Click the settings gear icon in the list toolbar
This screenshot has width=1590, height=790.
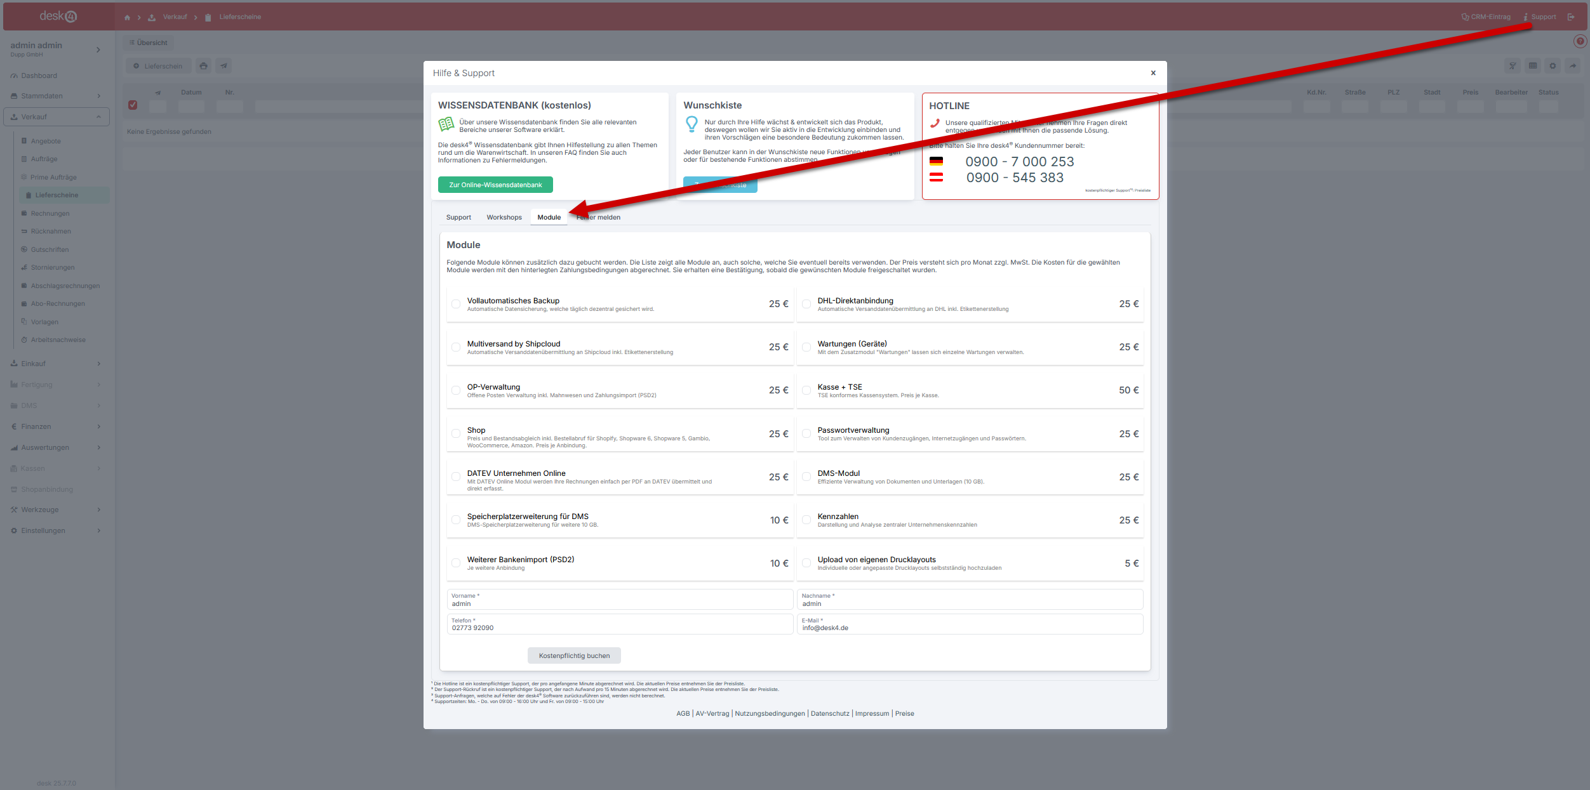click(1553, 66)
